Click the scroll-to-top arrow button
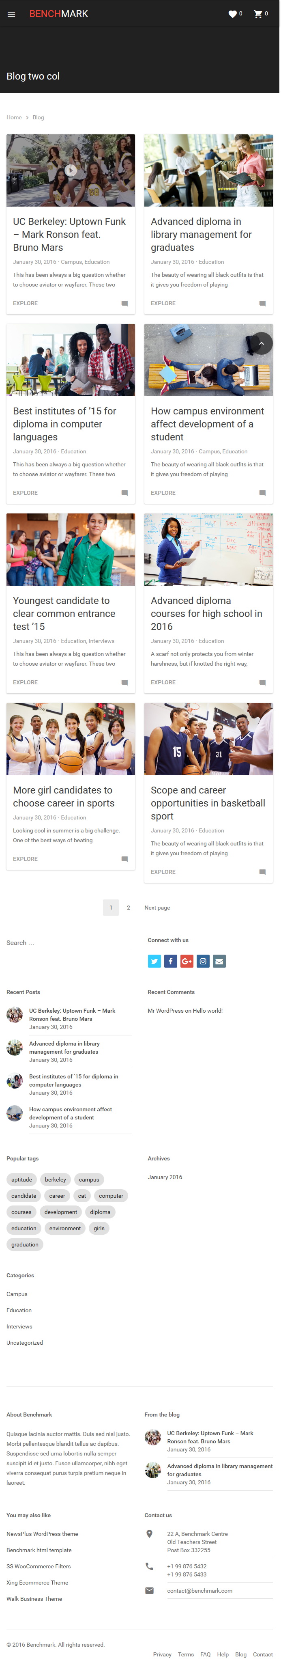 (x=261, y=343)
